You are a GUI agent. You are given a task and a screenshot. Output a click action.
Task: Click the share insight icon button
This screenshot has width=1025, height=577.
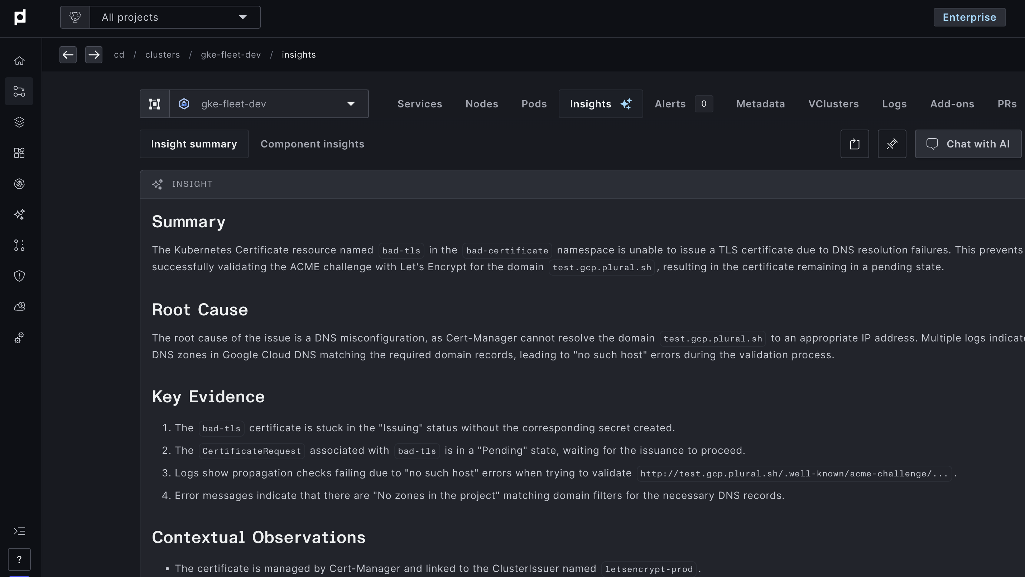click(854, 144)
